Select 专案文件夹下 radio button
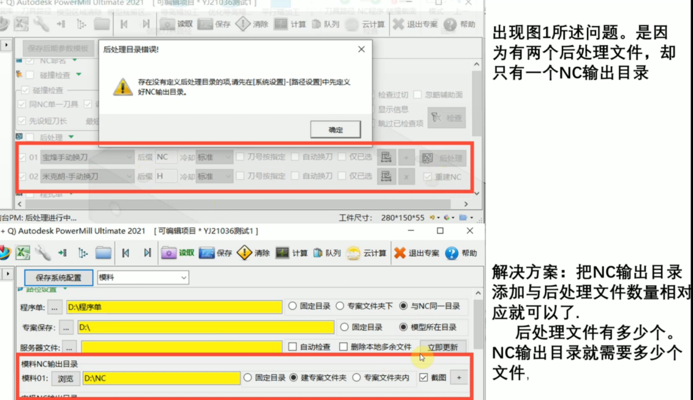Screen dimensions: 693x400 point(340,306)
